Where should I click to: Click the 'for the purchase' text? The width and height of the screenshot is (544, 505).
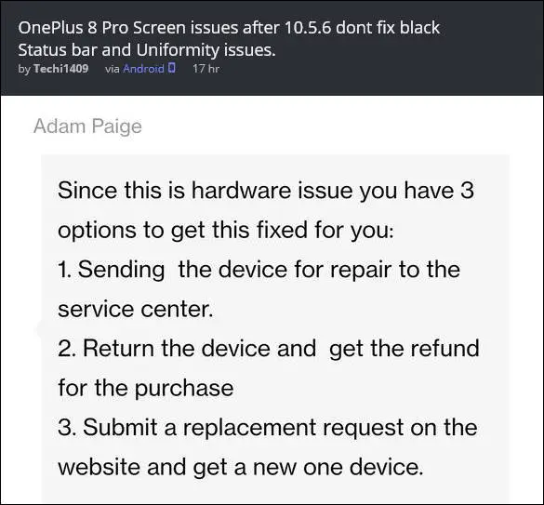146,388
